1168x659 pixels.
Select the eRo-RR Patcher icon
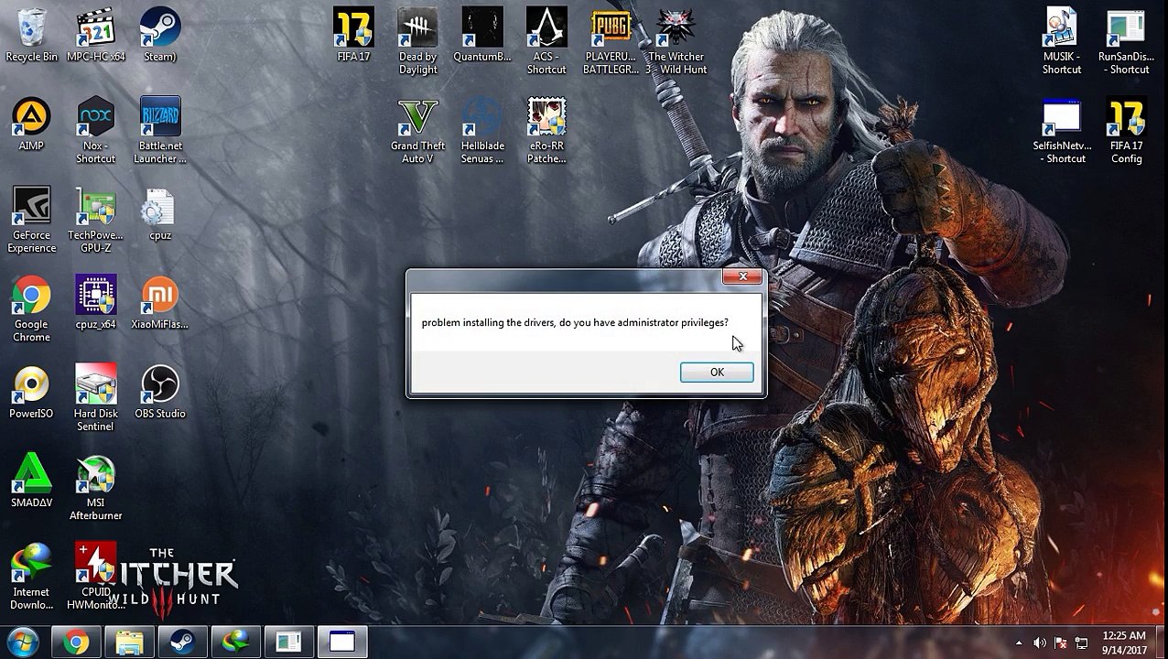(x=546, y=131)
